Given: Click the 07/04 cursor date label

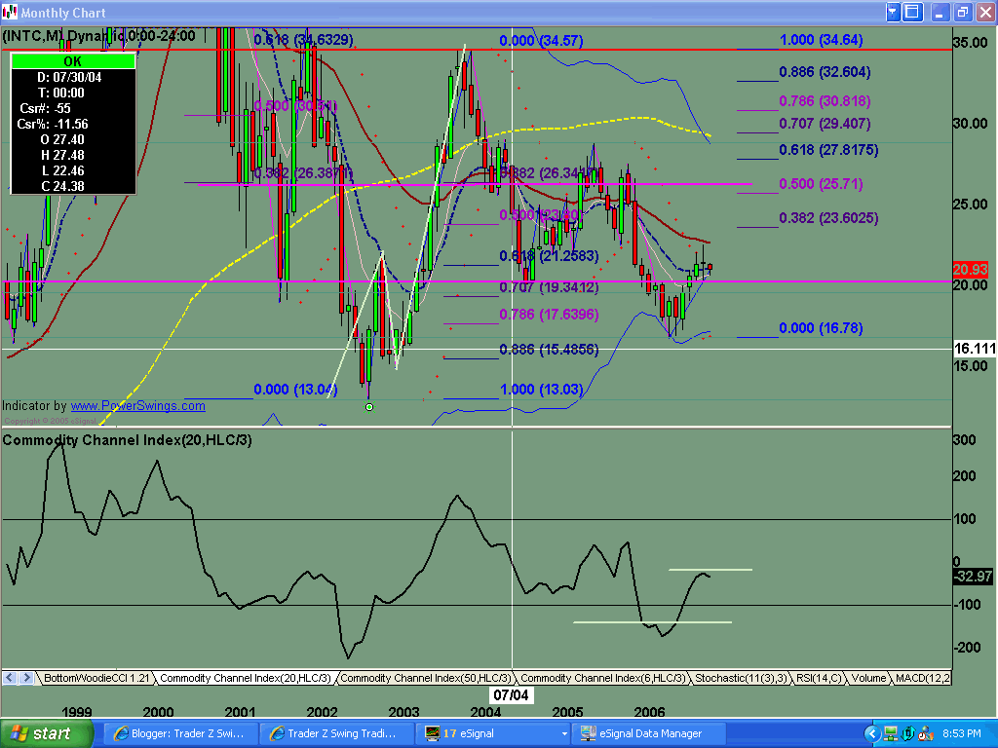Looking at the screenshot, I should pyautogui.click(x=511, y=695).
